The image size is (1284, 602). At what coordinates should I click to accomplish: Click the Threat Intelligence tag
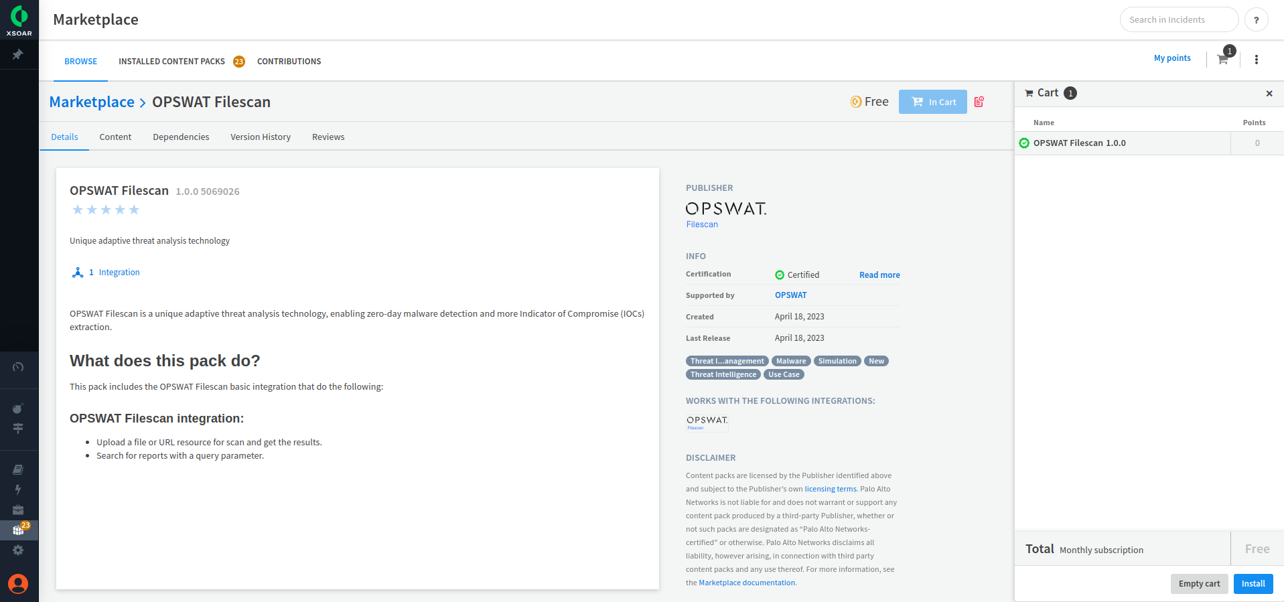coord(723,374)
